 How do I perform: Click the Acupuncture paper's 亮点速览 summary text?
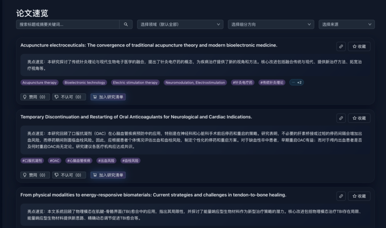(195, 65)
